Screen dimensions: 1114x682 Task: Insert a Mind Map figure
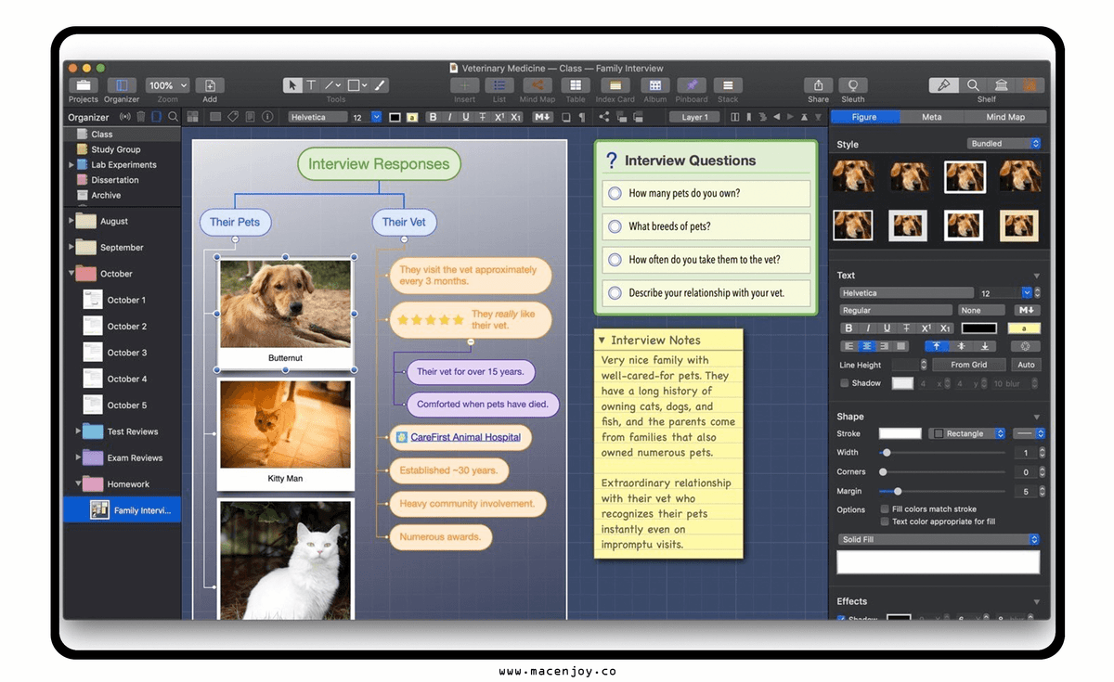(537, 85)
